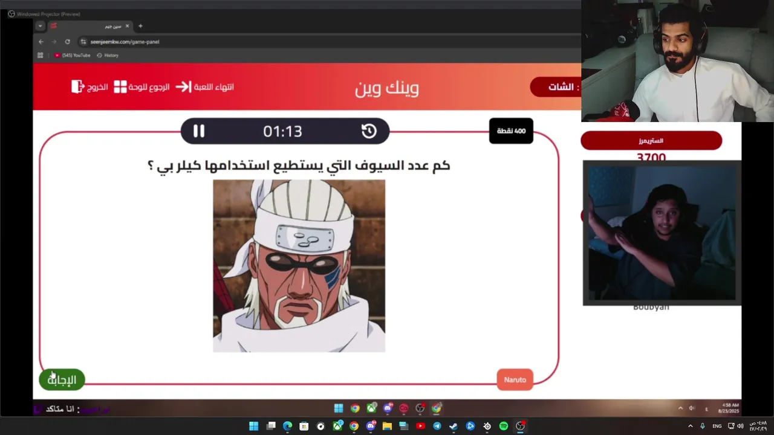Open the browser tab search dropdown
774x435 pixels.
[40, 26]
